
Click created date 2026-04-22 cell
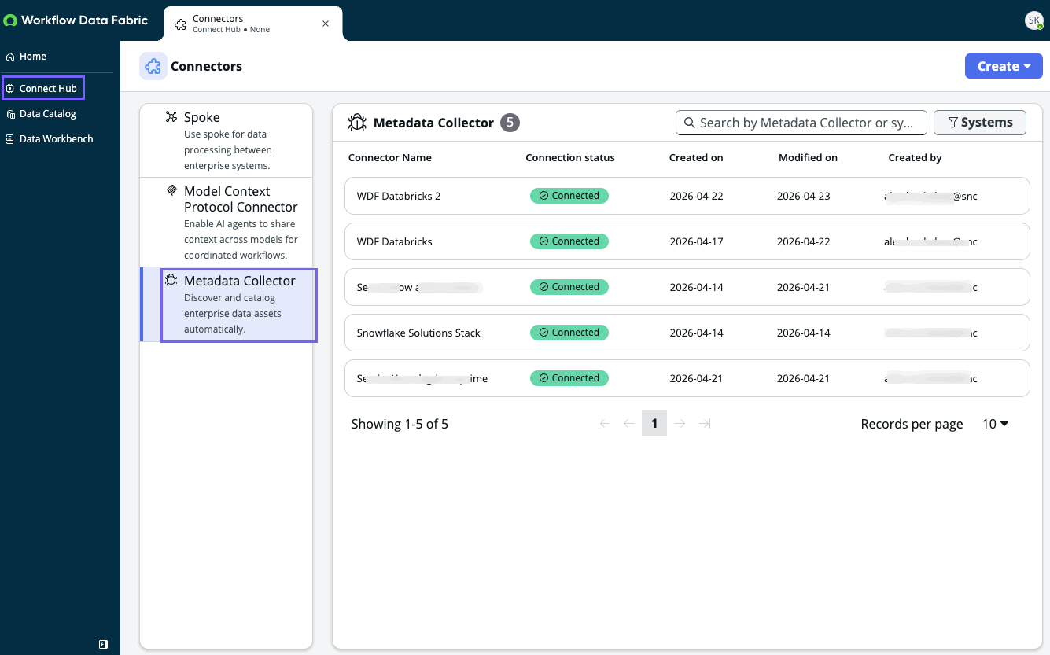point(696,196)
